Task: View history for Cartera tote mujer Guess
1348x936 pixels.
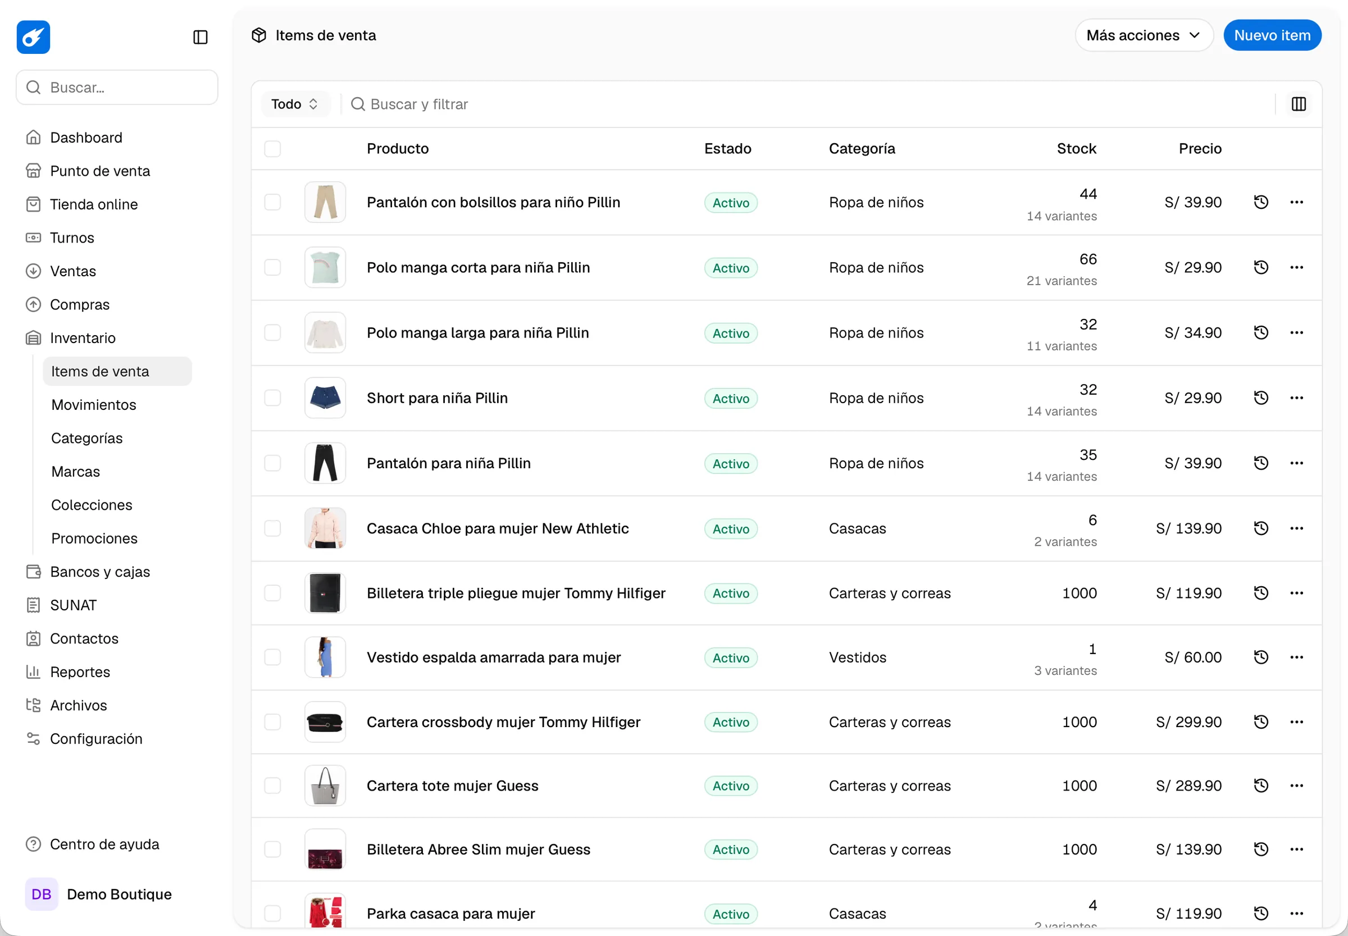Action: coord(1261,786)
